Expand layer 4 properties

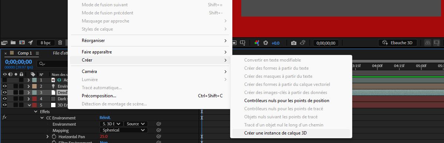(28, 98)
